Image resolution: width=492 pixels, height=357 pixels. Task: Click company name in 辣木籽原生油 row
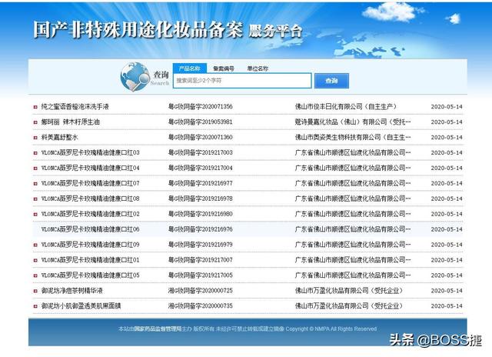[353, 122]
